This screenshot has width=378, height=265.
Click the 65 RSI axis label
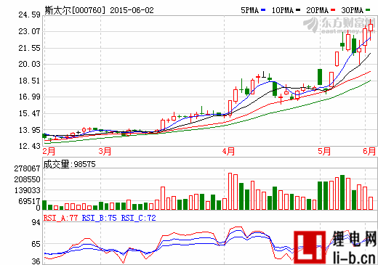pos(36,244)
